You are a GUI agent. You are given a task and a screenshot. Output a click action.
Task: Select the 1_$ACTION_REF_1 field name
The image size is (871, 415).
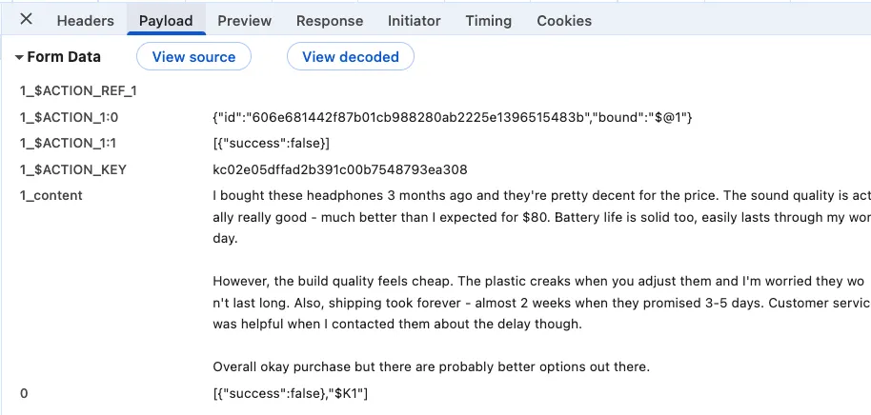(x=79, y=91)
